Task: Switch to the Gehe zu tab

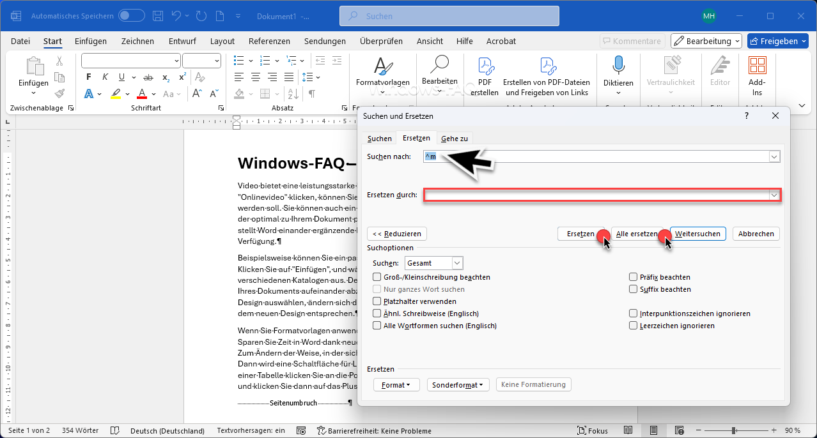Action: (454, 139)
